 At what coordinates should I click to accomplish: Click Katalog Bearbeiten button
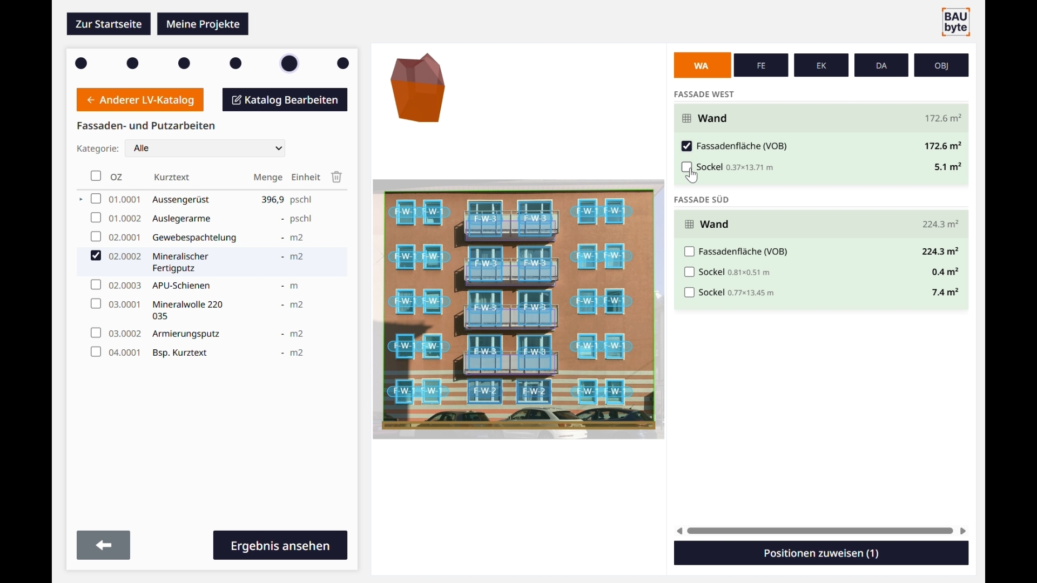[285, 100]
